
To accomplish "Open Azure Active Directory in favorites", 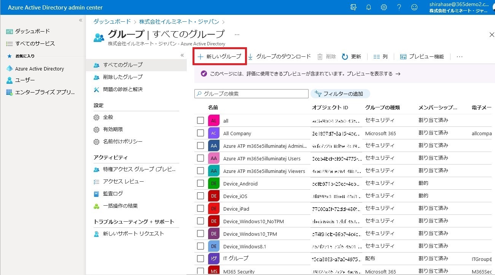I will (35, 69).
